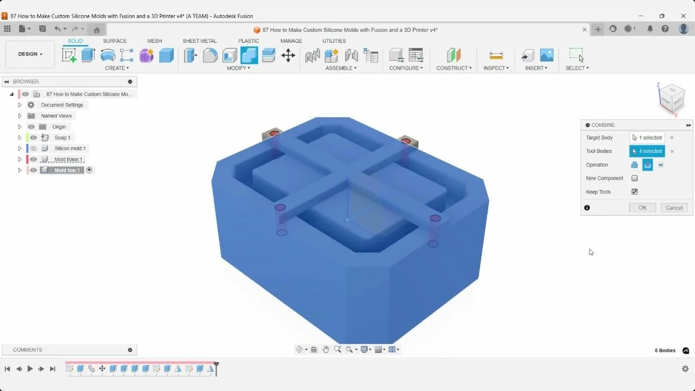The height and width of the screenshot is (391, 695).
Task: Expand the Named Views node
Action: [x=20, y=116]
